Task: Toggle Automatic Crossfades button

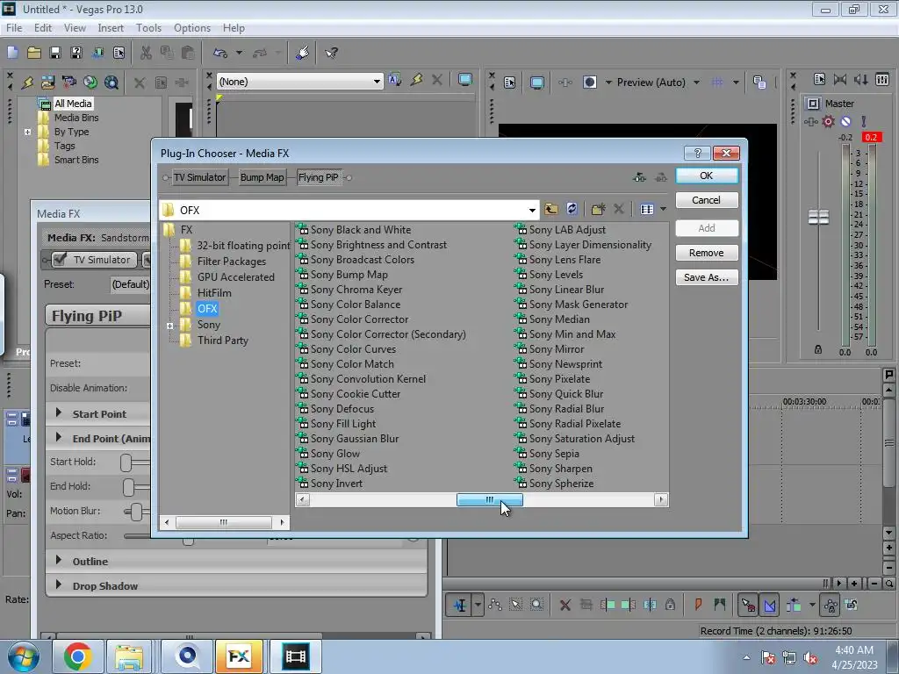Action: 769,606
